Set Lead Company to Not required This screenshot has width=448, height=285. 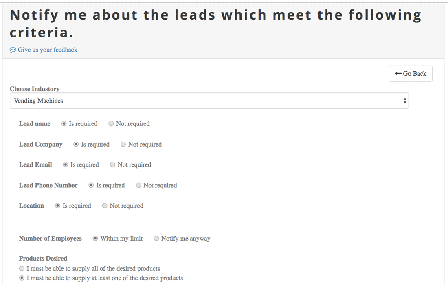123,144
